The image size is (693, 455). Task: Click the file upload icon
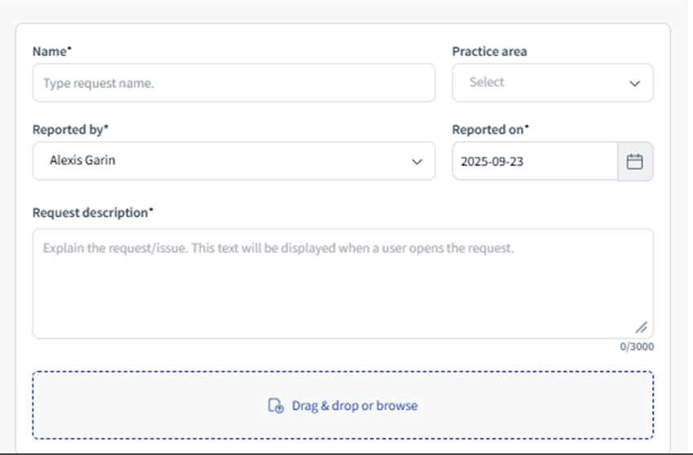tap(276, 405)
